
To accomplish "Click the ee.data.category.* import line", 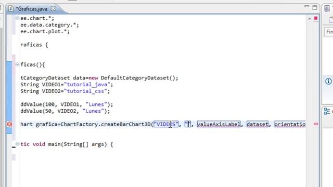I will [x=49, y=25].
